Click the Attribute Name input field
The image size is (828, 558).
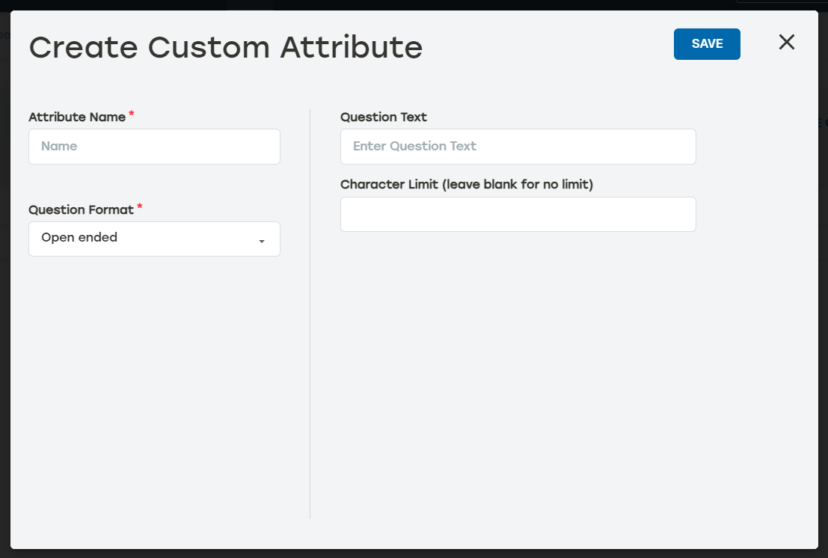tap(154, 147)
